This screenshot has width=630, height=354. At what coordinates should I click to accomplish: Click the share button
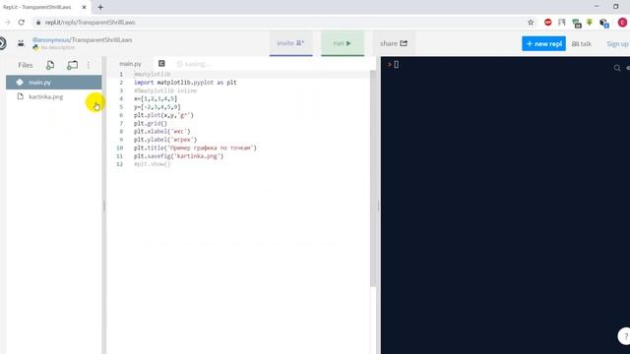[394, 43]
